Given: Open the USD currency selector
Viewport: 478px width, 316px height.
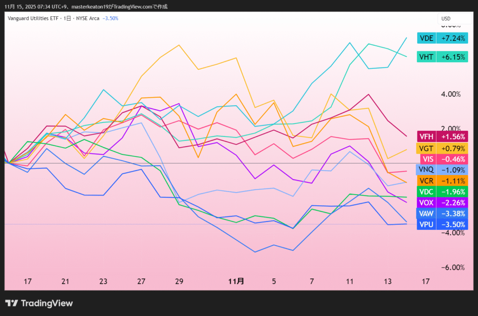Looking at the screenshot, I should point(446,19).
